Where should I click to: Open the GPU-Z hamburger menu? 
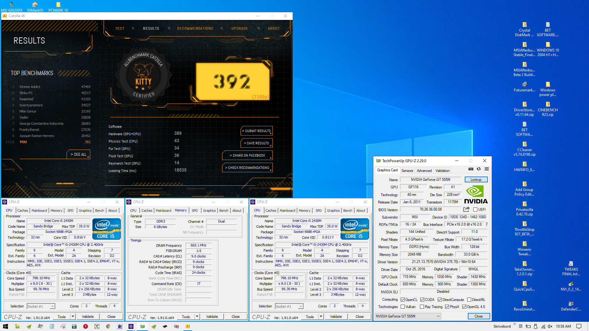pyautogui.click(x=487, y=169)
